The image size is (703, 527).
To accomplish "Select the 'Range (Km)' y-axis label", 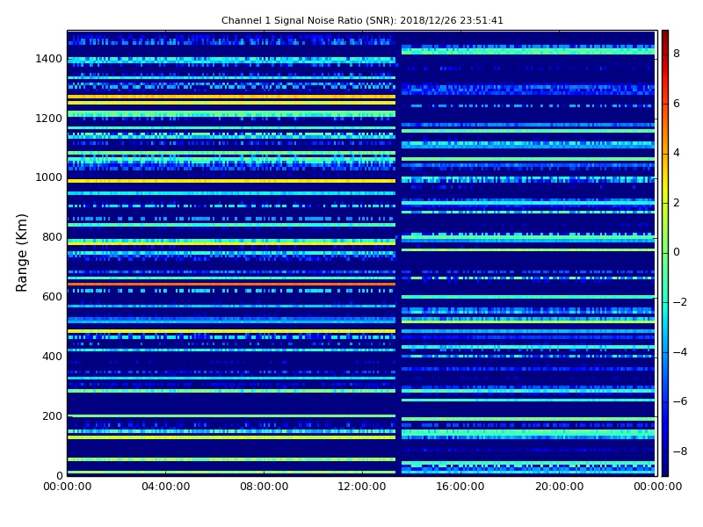I will pyautogui.click(x=21, y=253).
